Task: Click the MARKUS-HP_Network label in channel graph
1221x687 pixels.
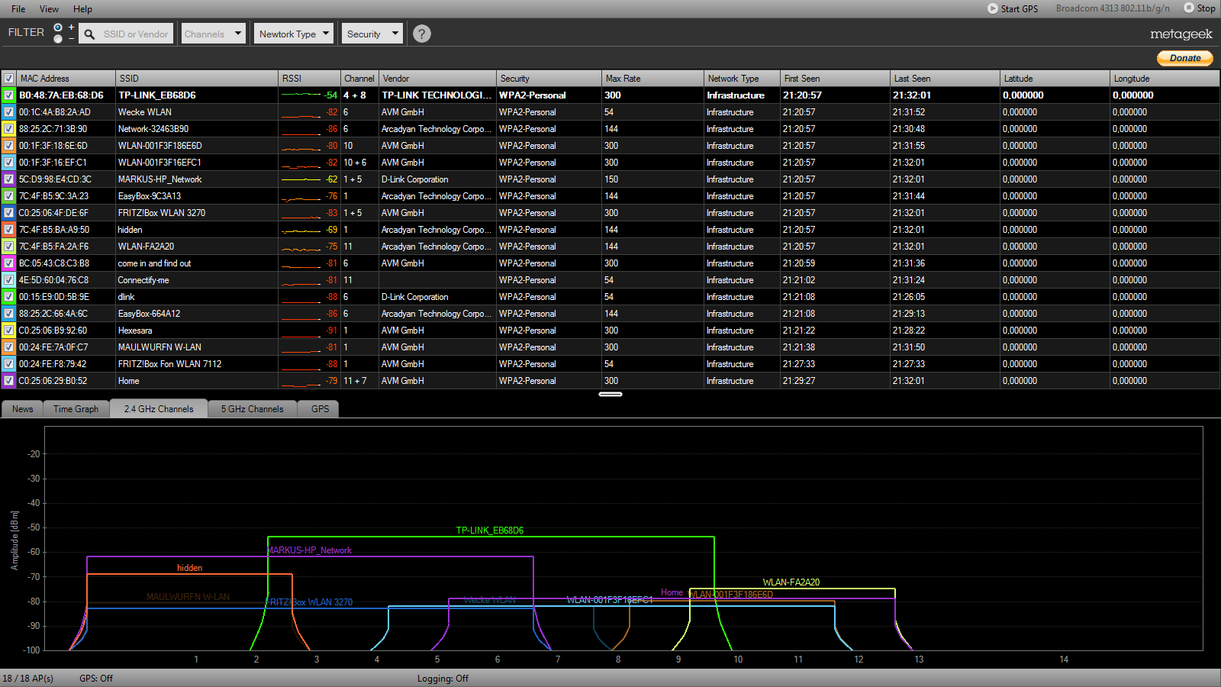Action: 309,550
